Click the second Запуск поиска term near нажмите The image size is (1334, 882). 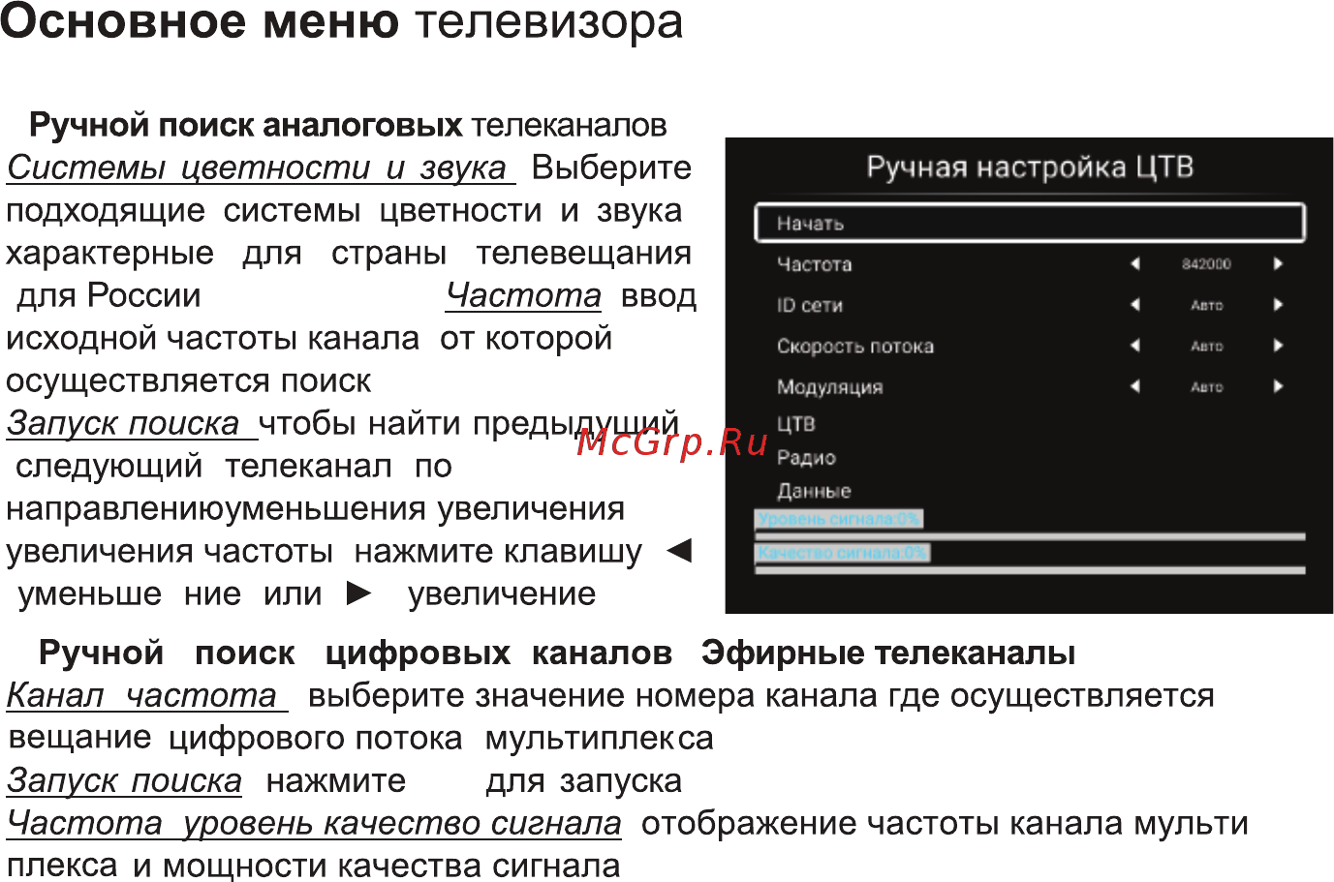124,780
